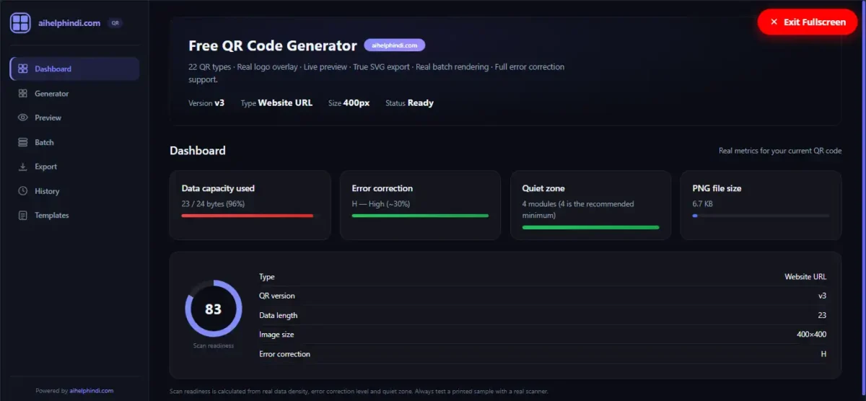866x401 pixels.
Task: Open the Templates section
Action: coord(74,216)
